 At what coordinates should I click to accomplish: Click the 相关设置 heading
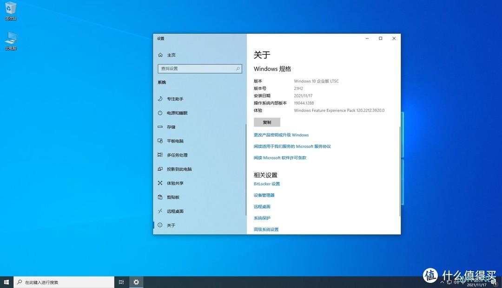[x=265, y=175]
